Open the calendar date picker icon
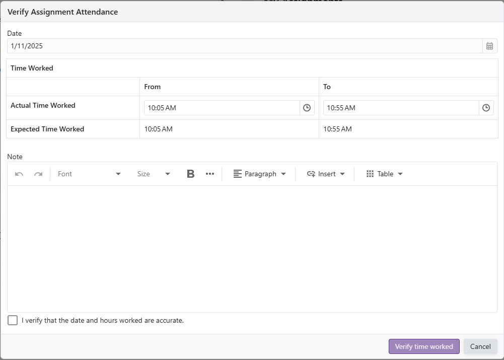504x360 pixels. coord(489,46)
